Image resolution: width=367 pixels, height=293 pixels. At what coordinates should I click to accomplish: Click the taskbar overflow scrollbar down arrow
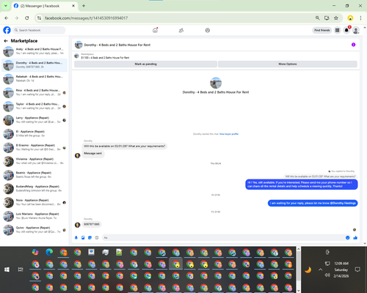tap(299, 291)
